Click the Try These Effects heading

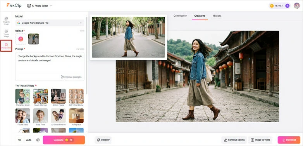(25, 85)
